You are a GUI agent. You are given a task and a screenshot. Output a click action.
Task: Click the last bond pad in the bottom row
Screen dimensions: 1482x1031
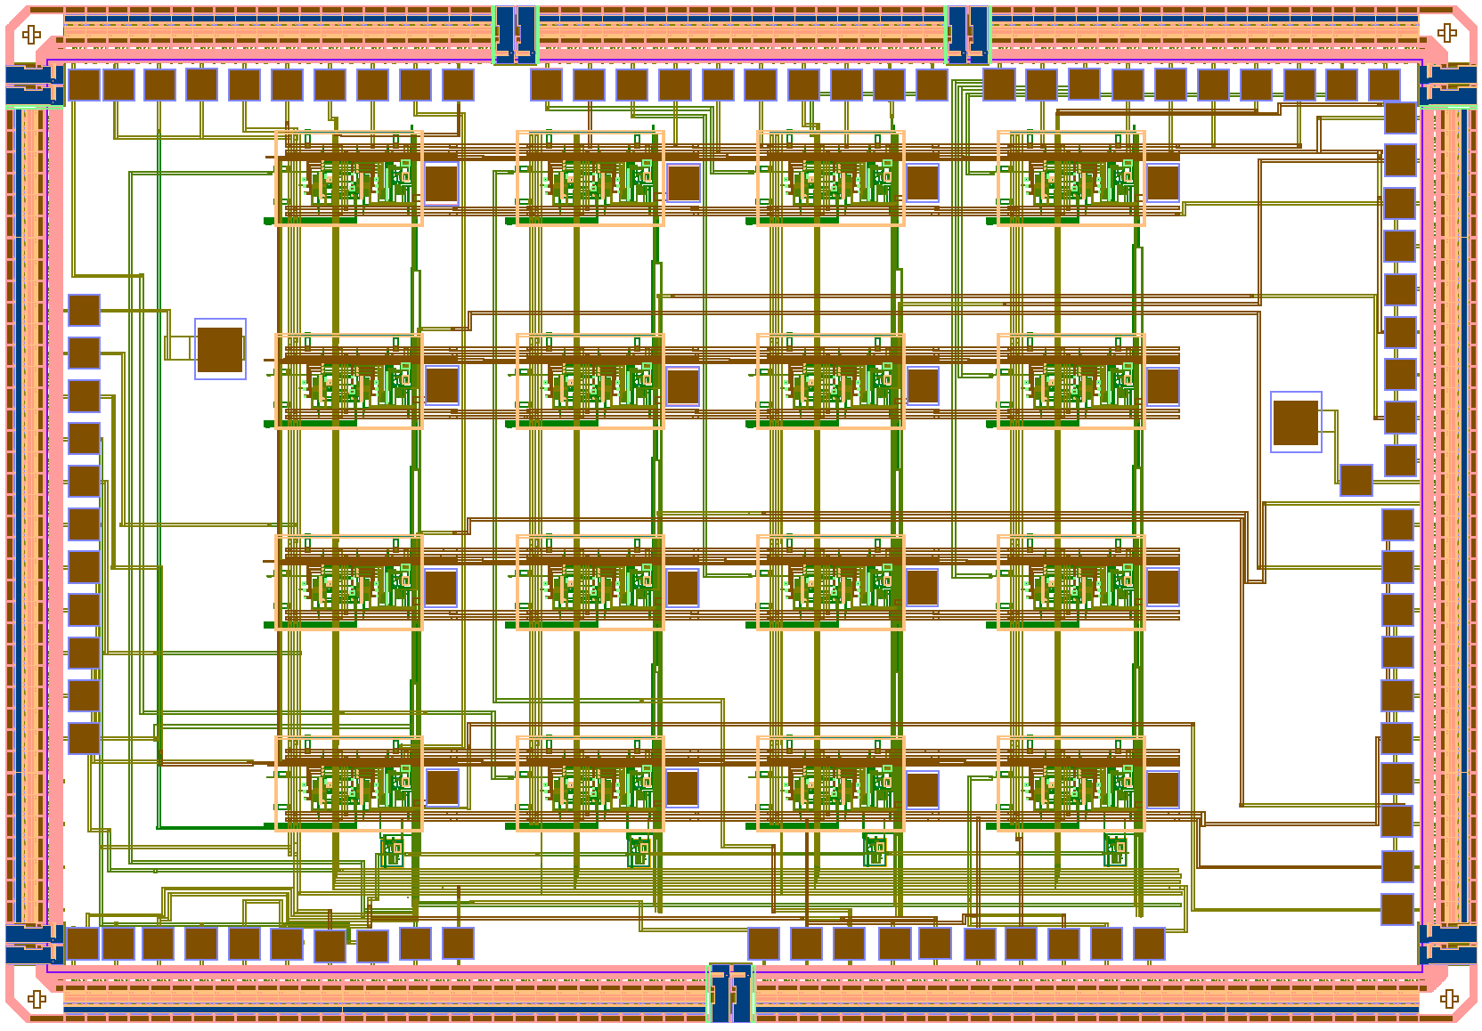coord(1149,944)
